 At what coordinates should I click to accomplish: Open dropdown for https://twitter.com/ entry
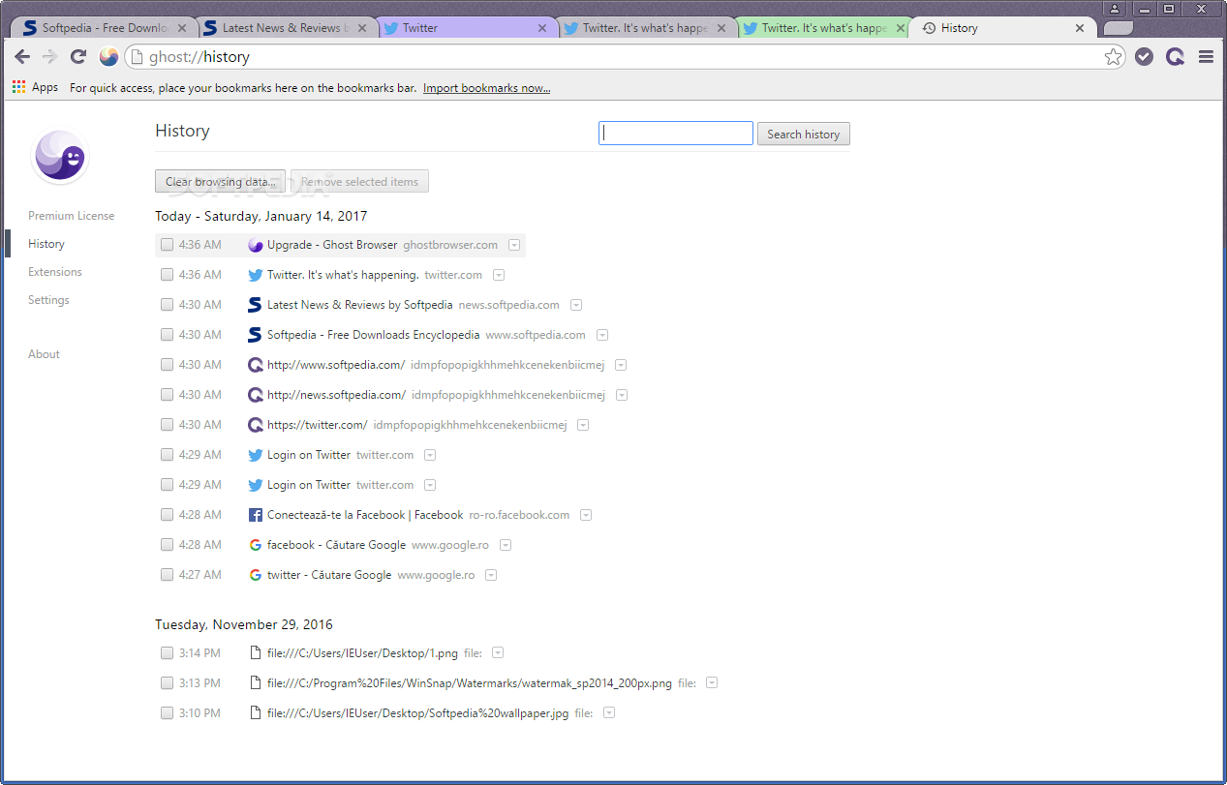[x=584, y=425]
